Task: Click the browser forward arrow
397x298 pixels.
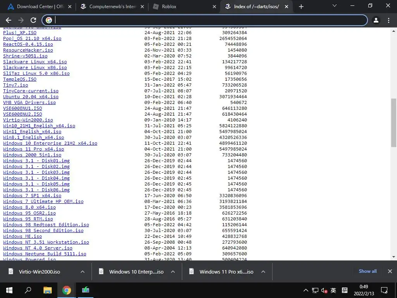Action: (21, 20)
